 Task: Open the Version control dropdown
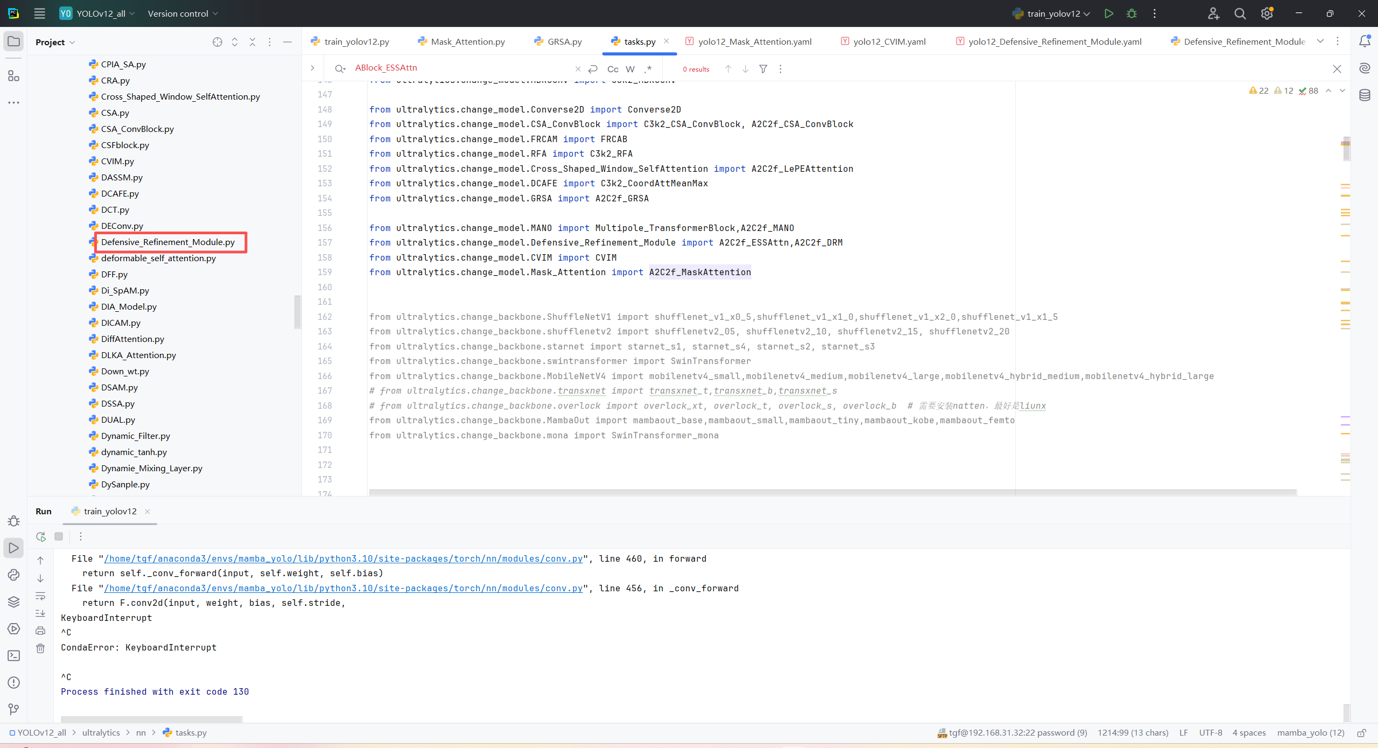[182, 13]
